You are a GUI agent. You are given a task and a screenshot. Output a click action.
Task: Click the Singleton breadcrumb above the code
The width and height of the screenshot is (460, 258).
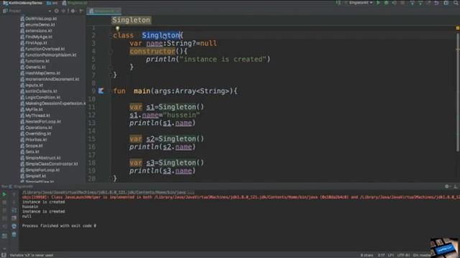[x=131, y=20]
